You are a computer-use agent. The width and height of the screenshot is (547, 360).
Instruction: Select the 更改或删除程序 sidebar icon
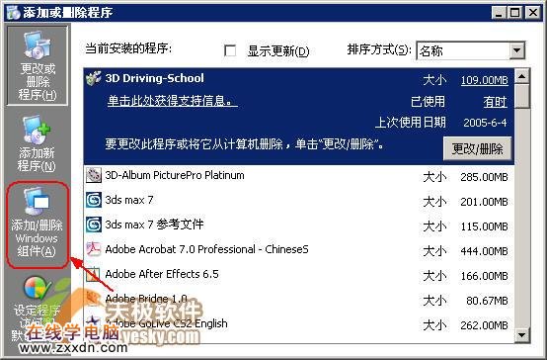(x=37, y=65)
